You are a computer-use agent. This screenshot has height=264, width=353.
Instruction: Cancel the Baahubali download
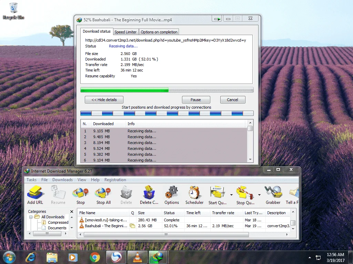[233, 100]
